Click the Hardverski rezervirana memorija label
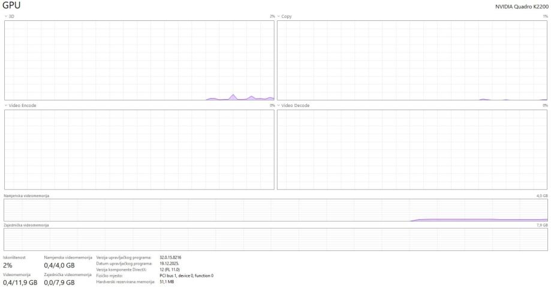 [125, 281]
